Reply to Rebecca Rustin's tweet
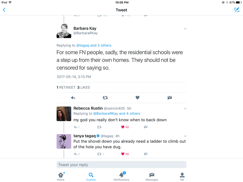The height and width of the screenshot is (182, 243). [77, 127]
